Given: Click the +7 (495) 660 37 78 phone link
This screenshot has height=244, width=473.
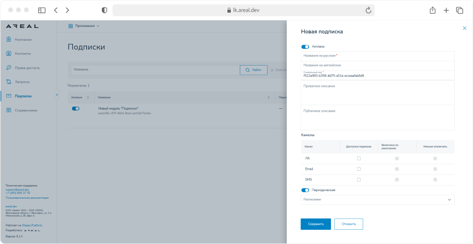Looking at the screenshot, I should coord(18,193).
